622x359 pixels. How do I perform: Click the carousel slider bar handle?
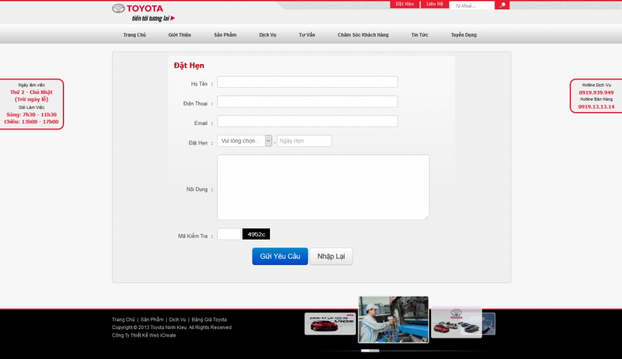click(369, 351)
